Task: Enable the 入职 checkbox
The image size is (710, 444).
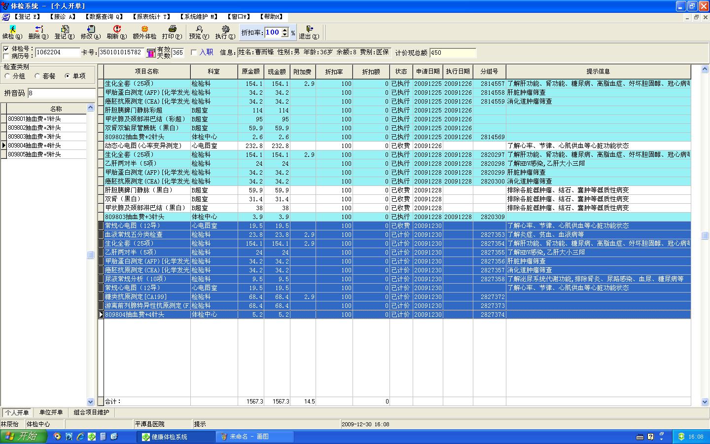Action: click(194, 52)
